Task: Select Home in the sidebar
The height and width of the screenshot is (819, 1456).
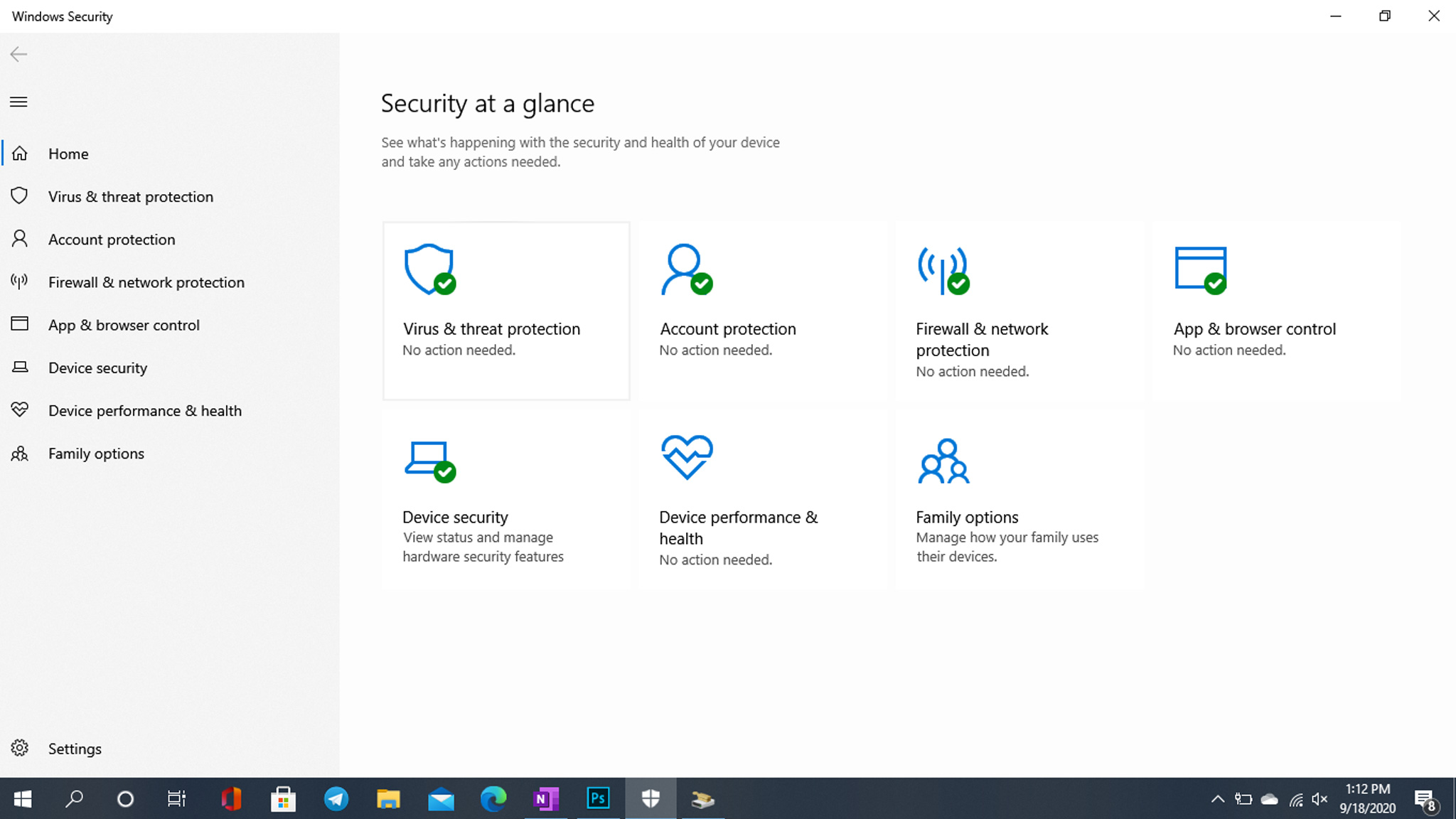Action: (68, 154)
